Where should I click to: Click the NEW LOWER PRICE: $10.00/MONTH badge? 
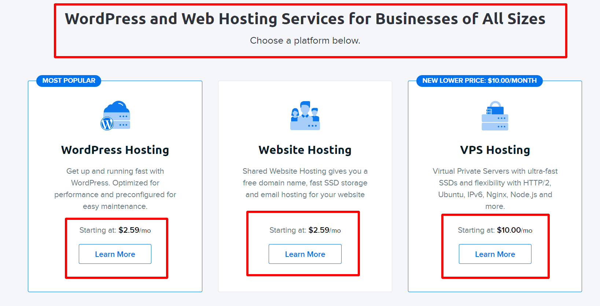[x=479, y=81]
